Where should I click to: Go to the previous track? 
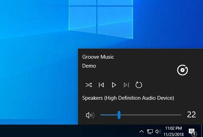coord(101,85)
